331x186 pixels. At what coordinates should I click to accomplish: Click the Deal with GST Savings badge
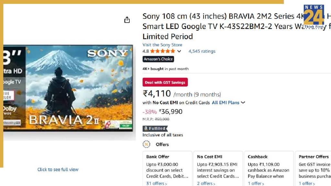coord(165,82)
